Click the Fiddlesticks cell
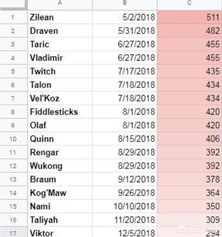Screen dimensions: 222x237 pos(60,112)
